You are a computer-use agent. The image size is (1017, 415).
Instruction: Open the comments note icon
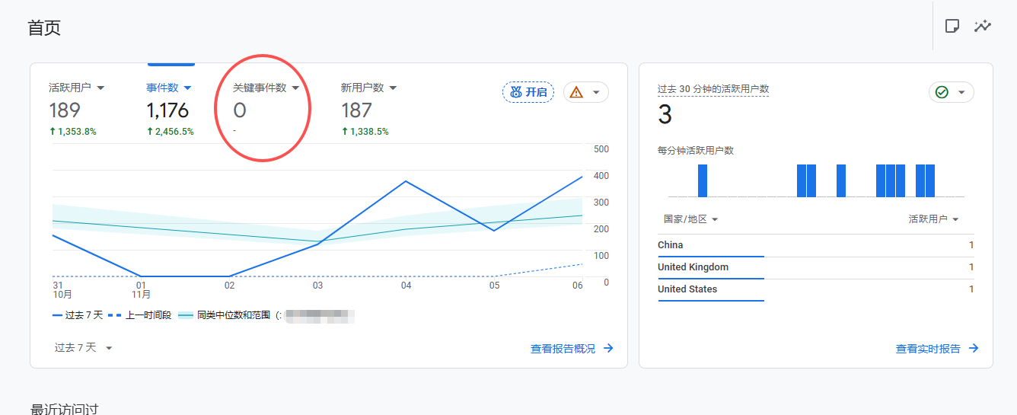[952, 26]
